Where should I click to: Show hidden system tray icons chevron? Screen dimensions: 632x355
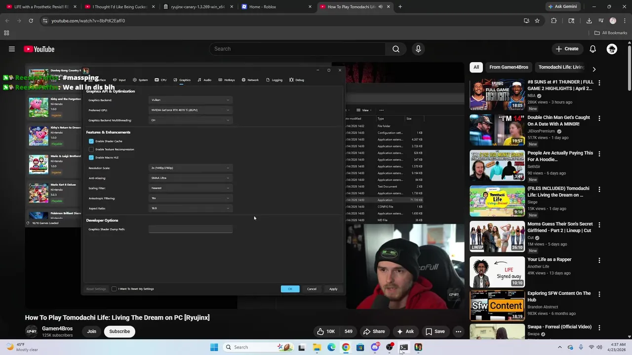[559, 347]
